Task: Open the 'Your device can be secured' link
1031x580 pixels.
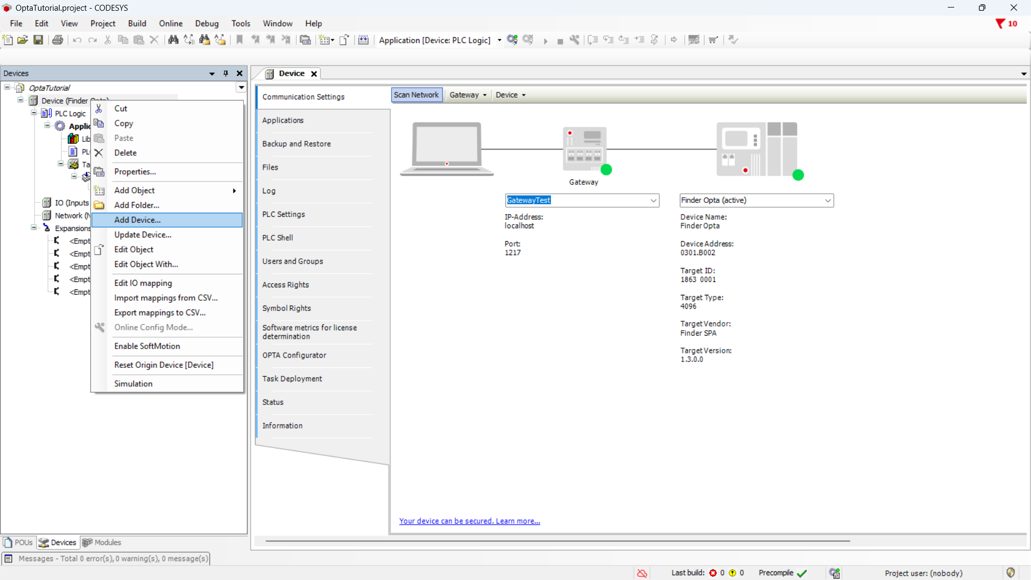Action: [x=469, y=521]
